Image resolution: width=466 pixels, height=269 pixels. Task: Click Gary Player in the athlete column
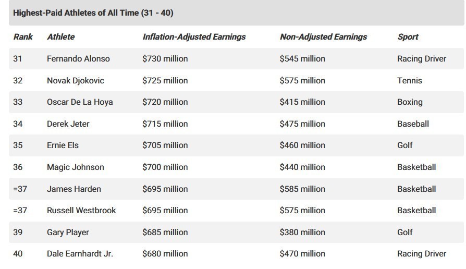(68, 233)
